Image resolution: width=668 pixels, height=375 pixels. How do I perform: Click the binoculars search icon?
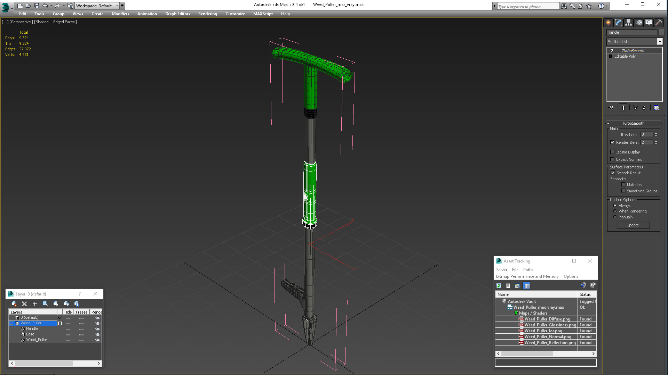pyautogui.click(x=564, y=6)
